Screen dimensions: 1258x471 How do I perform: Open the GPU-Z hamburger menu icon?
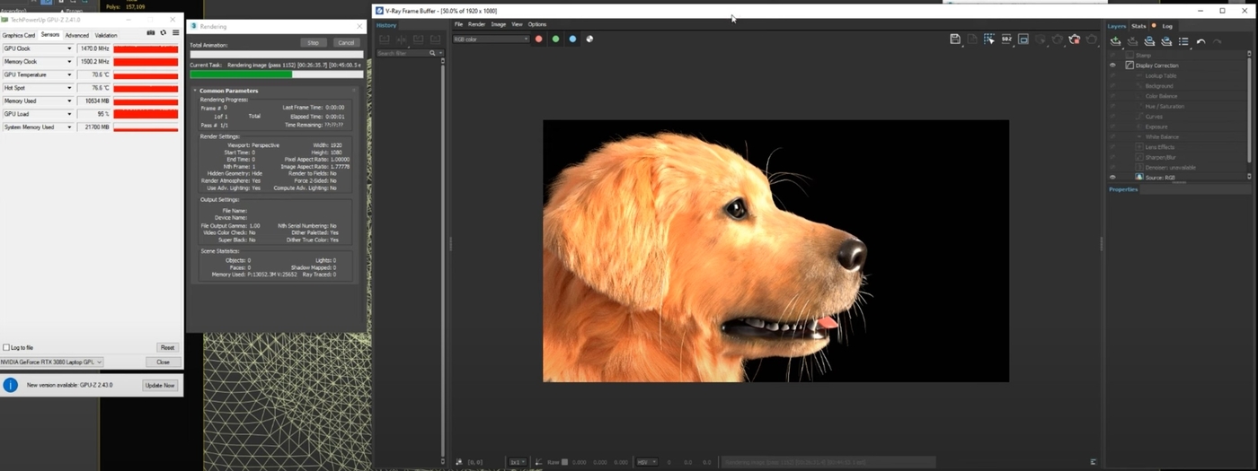(x=175, y=33)
